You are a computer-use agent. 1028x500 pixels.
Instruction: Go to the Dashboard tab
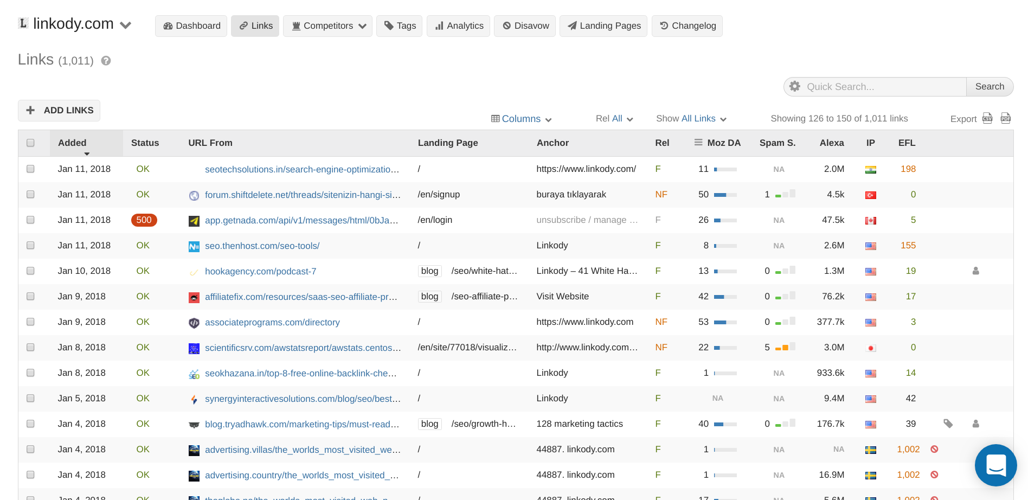coord(191,26)
